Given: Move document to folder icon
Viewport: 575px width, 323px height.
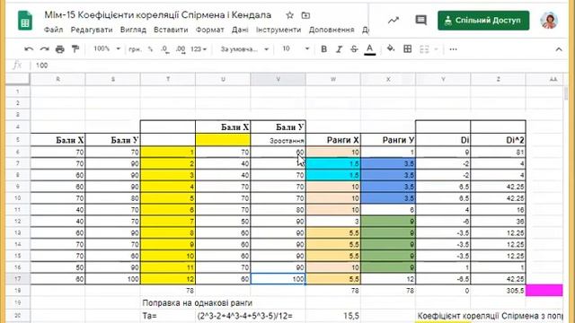Looking at the screenshot, I should (x=305, y=15).
